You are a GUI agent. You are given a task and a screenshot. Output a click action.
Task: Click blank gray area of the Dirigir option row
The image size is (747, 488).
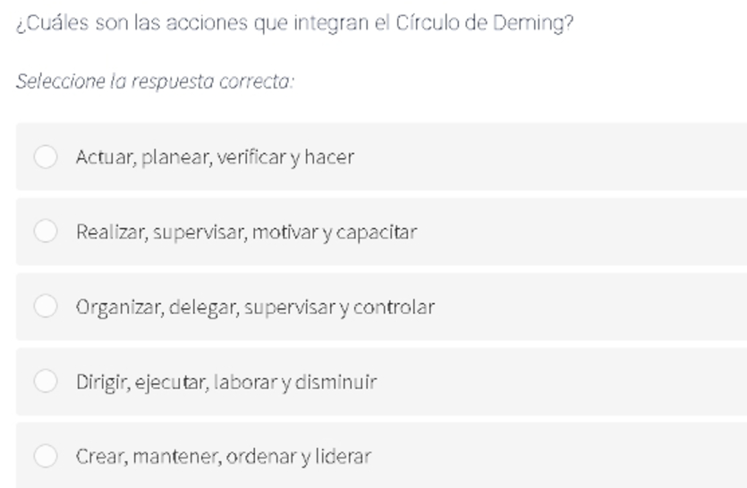(562, 381)
